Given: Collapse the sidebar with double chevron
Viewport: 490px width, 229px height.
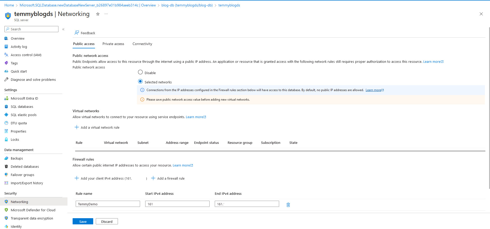Looking at the screenshot, I should click(x=63, y=29).
